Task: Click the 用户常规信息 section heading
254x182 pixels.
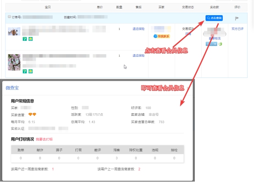Action: click(x=22, y=101)
